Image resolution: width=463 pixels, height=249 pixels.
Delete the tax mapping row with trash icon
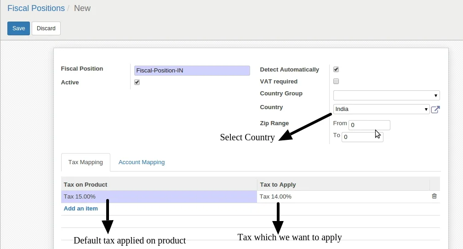point(434,196)
